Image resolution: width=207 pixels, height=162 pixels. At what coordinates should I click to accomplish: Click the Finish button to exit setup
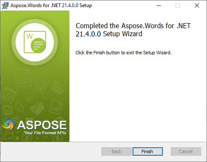pos(148,151)
